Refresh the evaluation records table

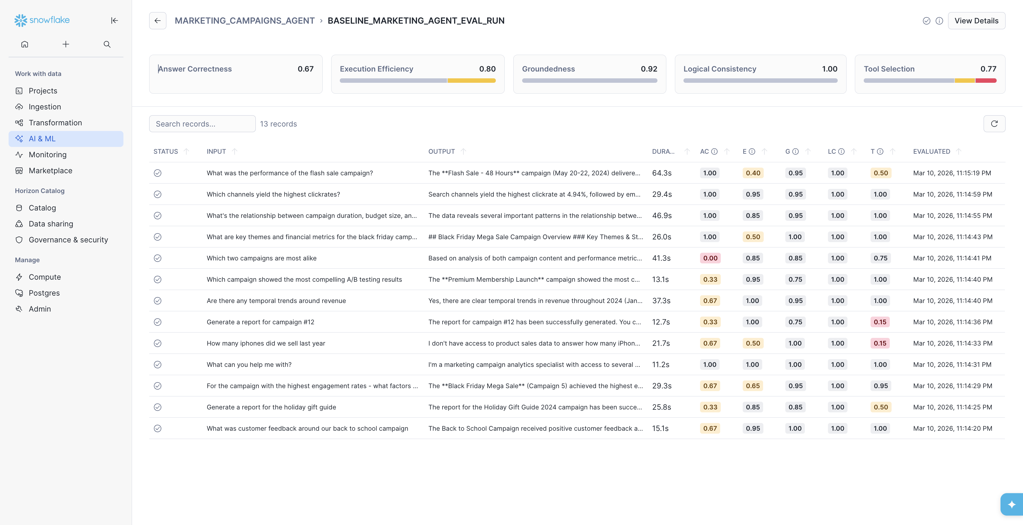click(x=994, y=124)
